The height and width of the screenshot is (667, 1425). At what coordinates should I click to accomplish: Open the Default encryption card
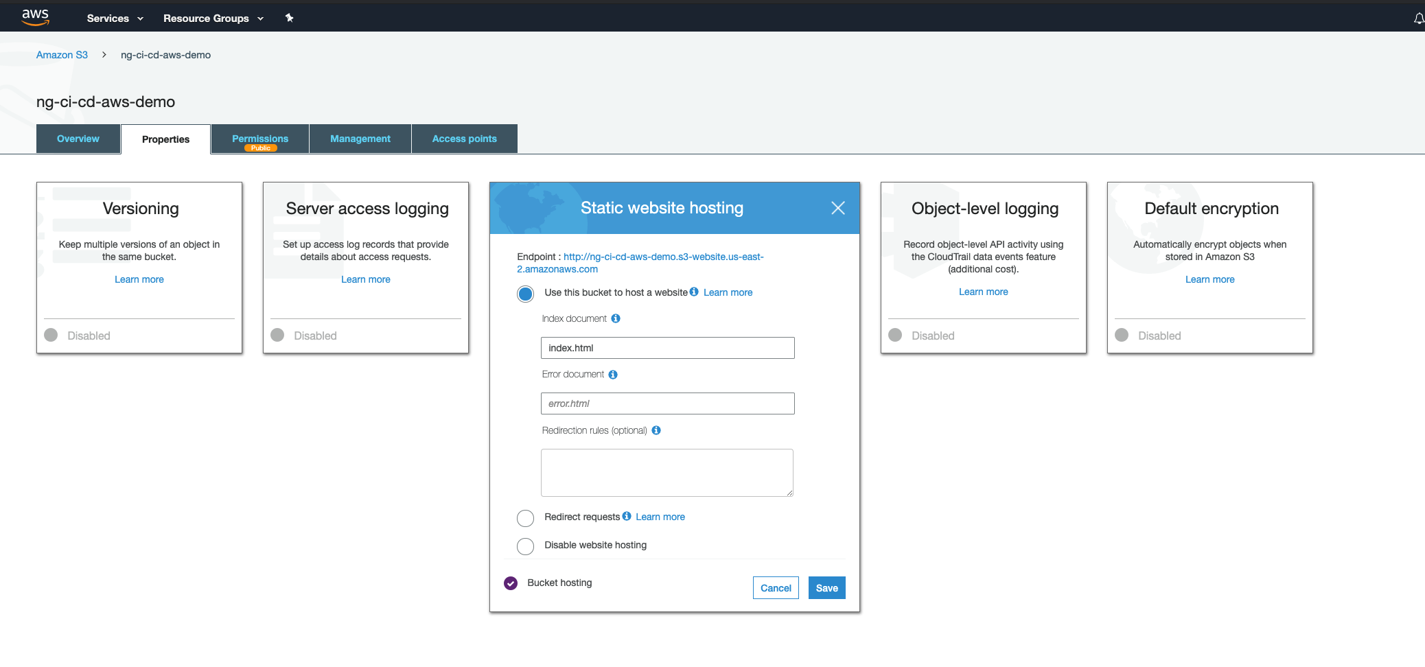coord(1210,268)
